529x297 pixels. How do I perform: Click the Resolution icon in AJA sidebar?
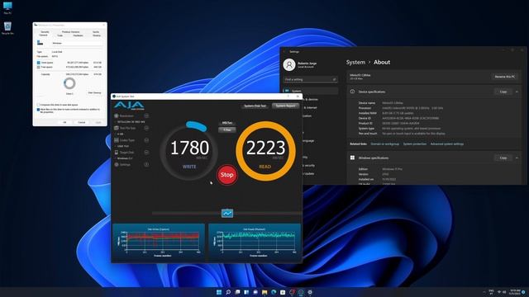coord(117,115)
